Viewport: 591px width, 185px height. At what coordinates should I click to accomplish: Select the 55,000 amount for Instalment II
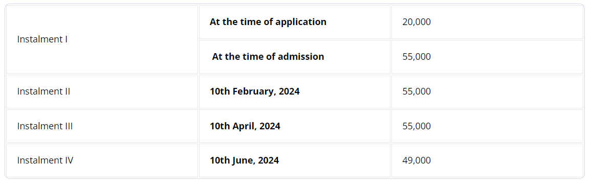[487, 91]
